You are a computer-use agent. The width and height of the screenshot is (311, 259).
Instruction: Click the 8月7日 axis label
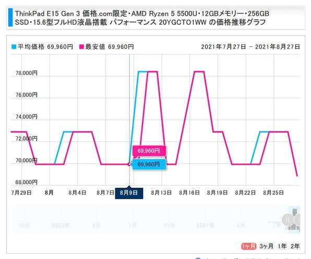point(105,192)
